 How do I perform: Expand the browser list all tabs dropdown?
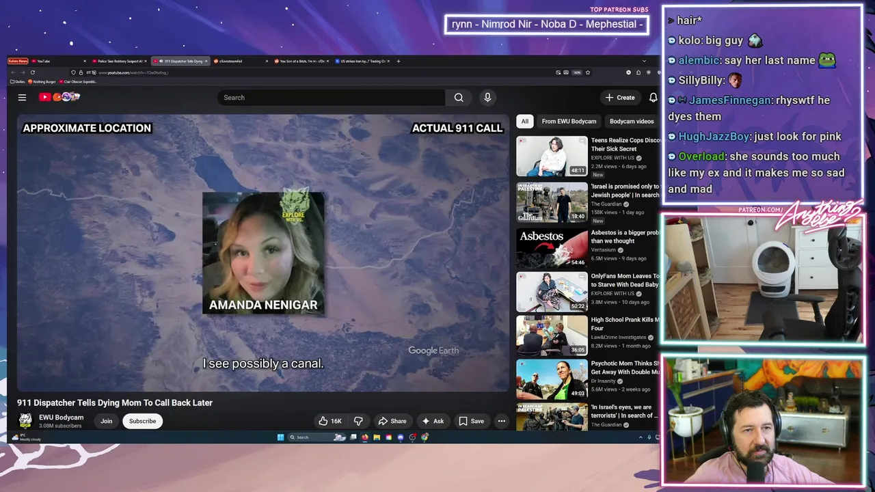(x=644, y=61)
